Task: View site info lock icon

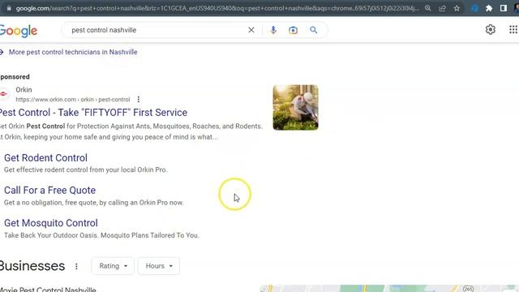Action: (x=9, y=8)
